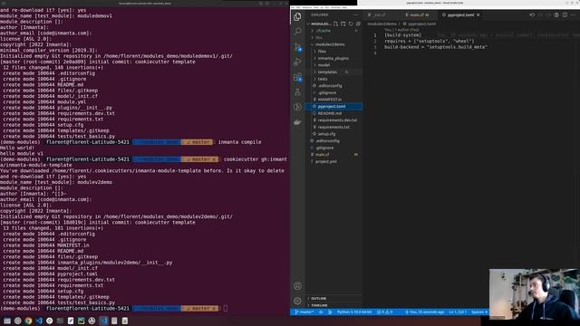This screenshot has height=326, width=580.
Task: Select pyproject.toml in the explorer
Action: pos(333,107)
